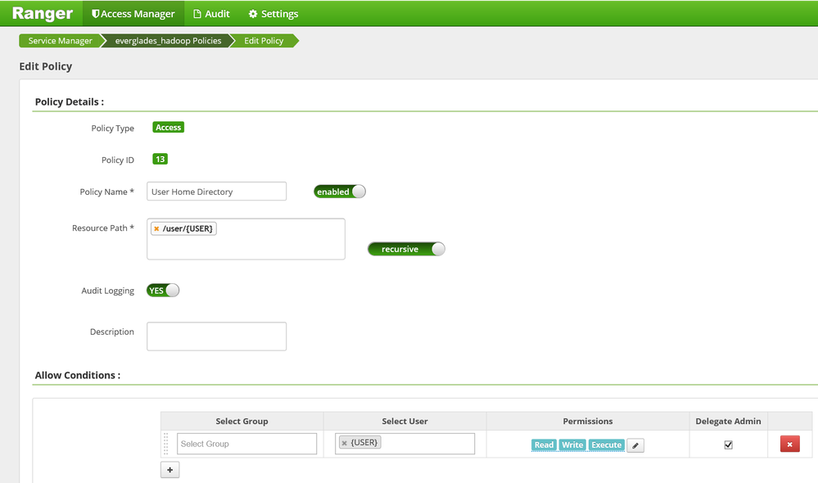The image size is (818, 483).
Task: Click the Select User field
Action: click(404, 444)
